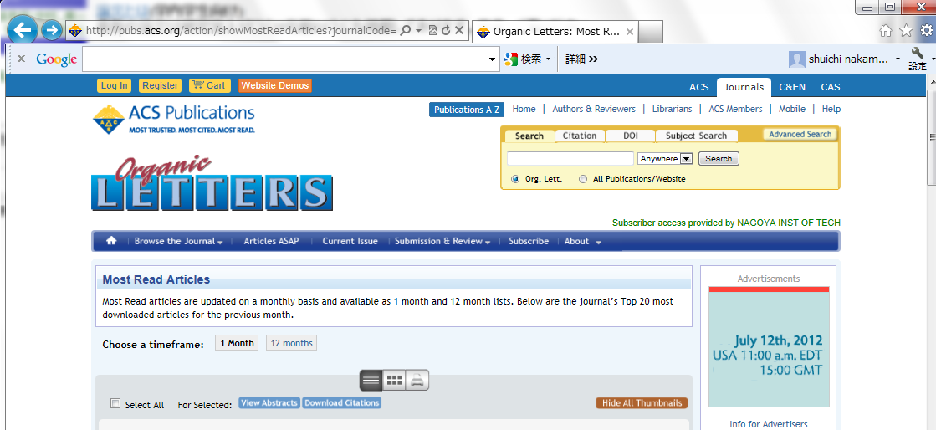Switch to list view icon
Image resolution: width=936 pixels, height=430 pixels.
coord(371,380)
